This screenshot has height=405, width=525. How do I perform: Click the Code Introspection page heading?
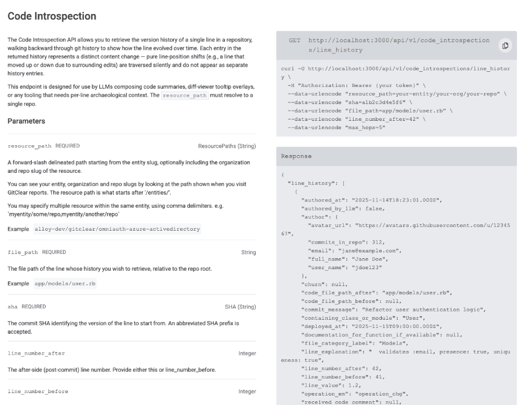click(52, 16)
